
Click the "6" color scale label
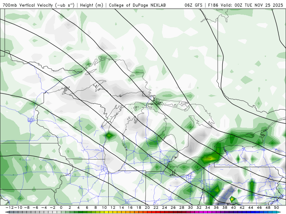87,208
